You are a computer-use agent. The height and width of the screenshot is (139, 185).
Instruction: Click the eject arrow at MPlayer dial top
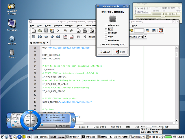coord(30,111)
